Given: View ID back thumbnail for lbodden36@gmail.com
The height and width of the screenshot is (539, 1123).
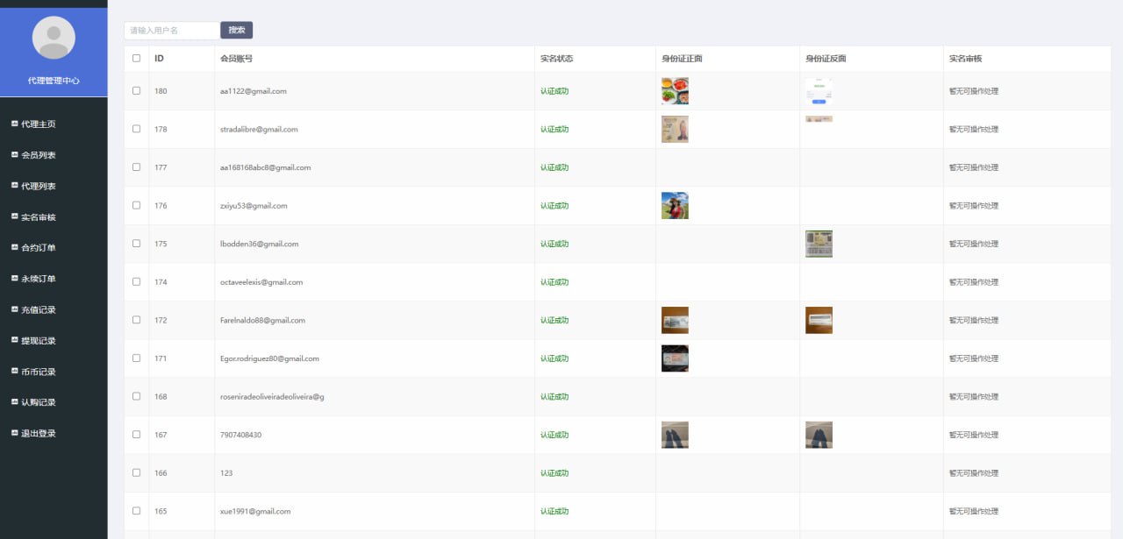Looking at the screenshot, I should [x=819, y=244].
